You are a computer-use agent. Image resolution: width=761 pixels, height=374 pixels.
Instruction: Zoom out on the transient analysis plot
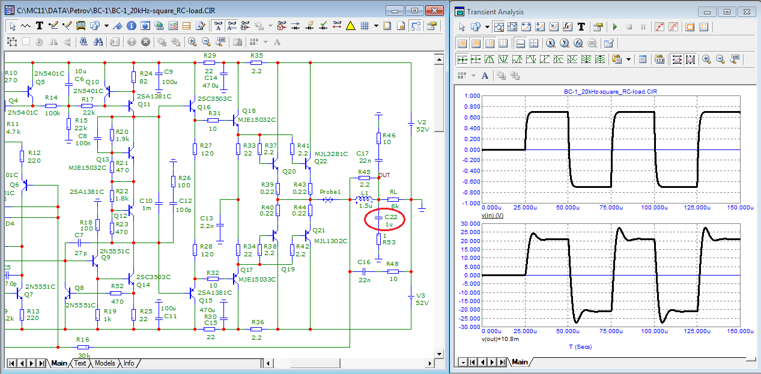pos(721,59)
